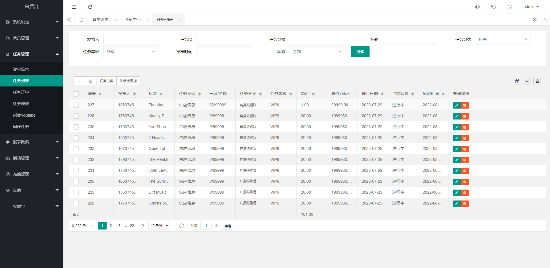Open 任务订单 in the sidebar menu
The image size is (550, 268).
(21, 92)
